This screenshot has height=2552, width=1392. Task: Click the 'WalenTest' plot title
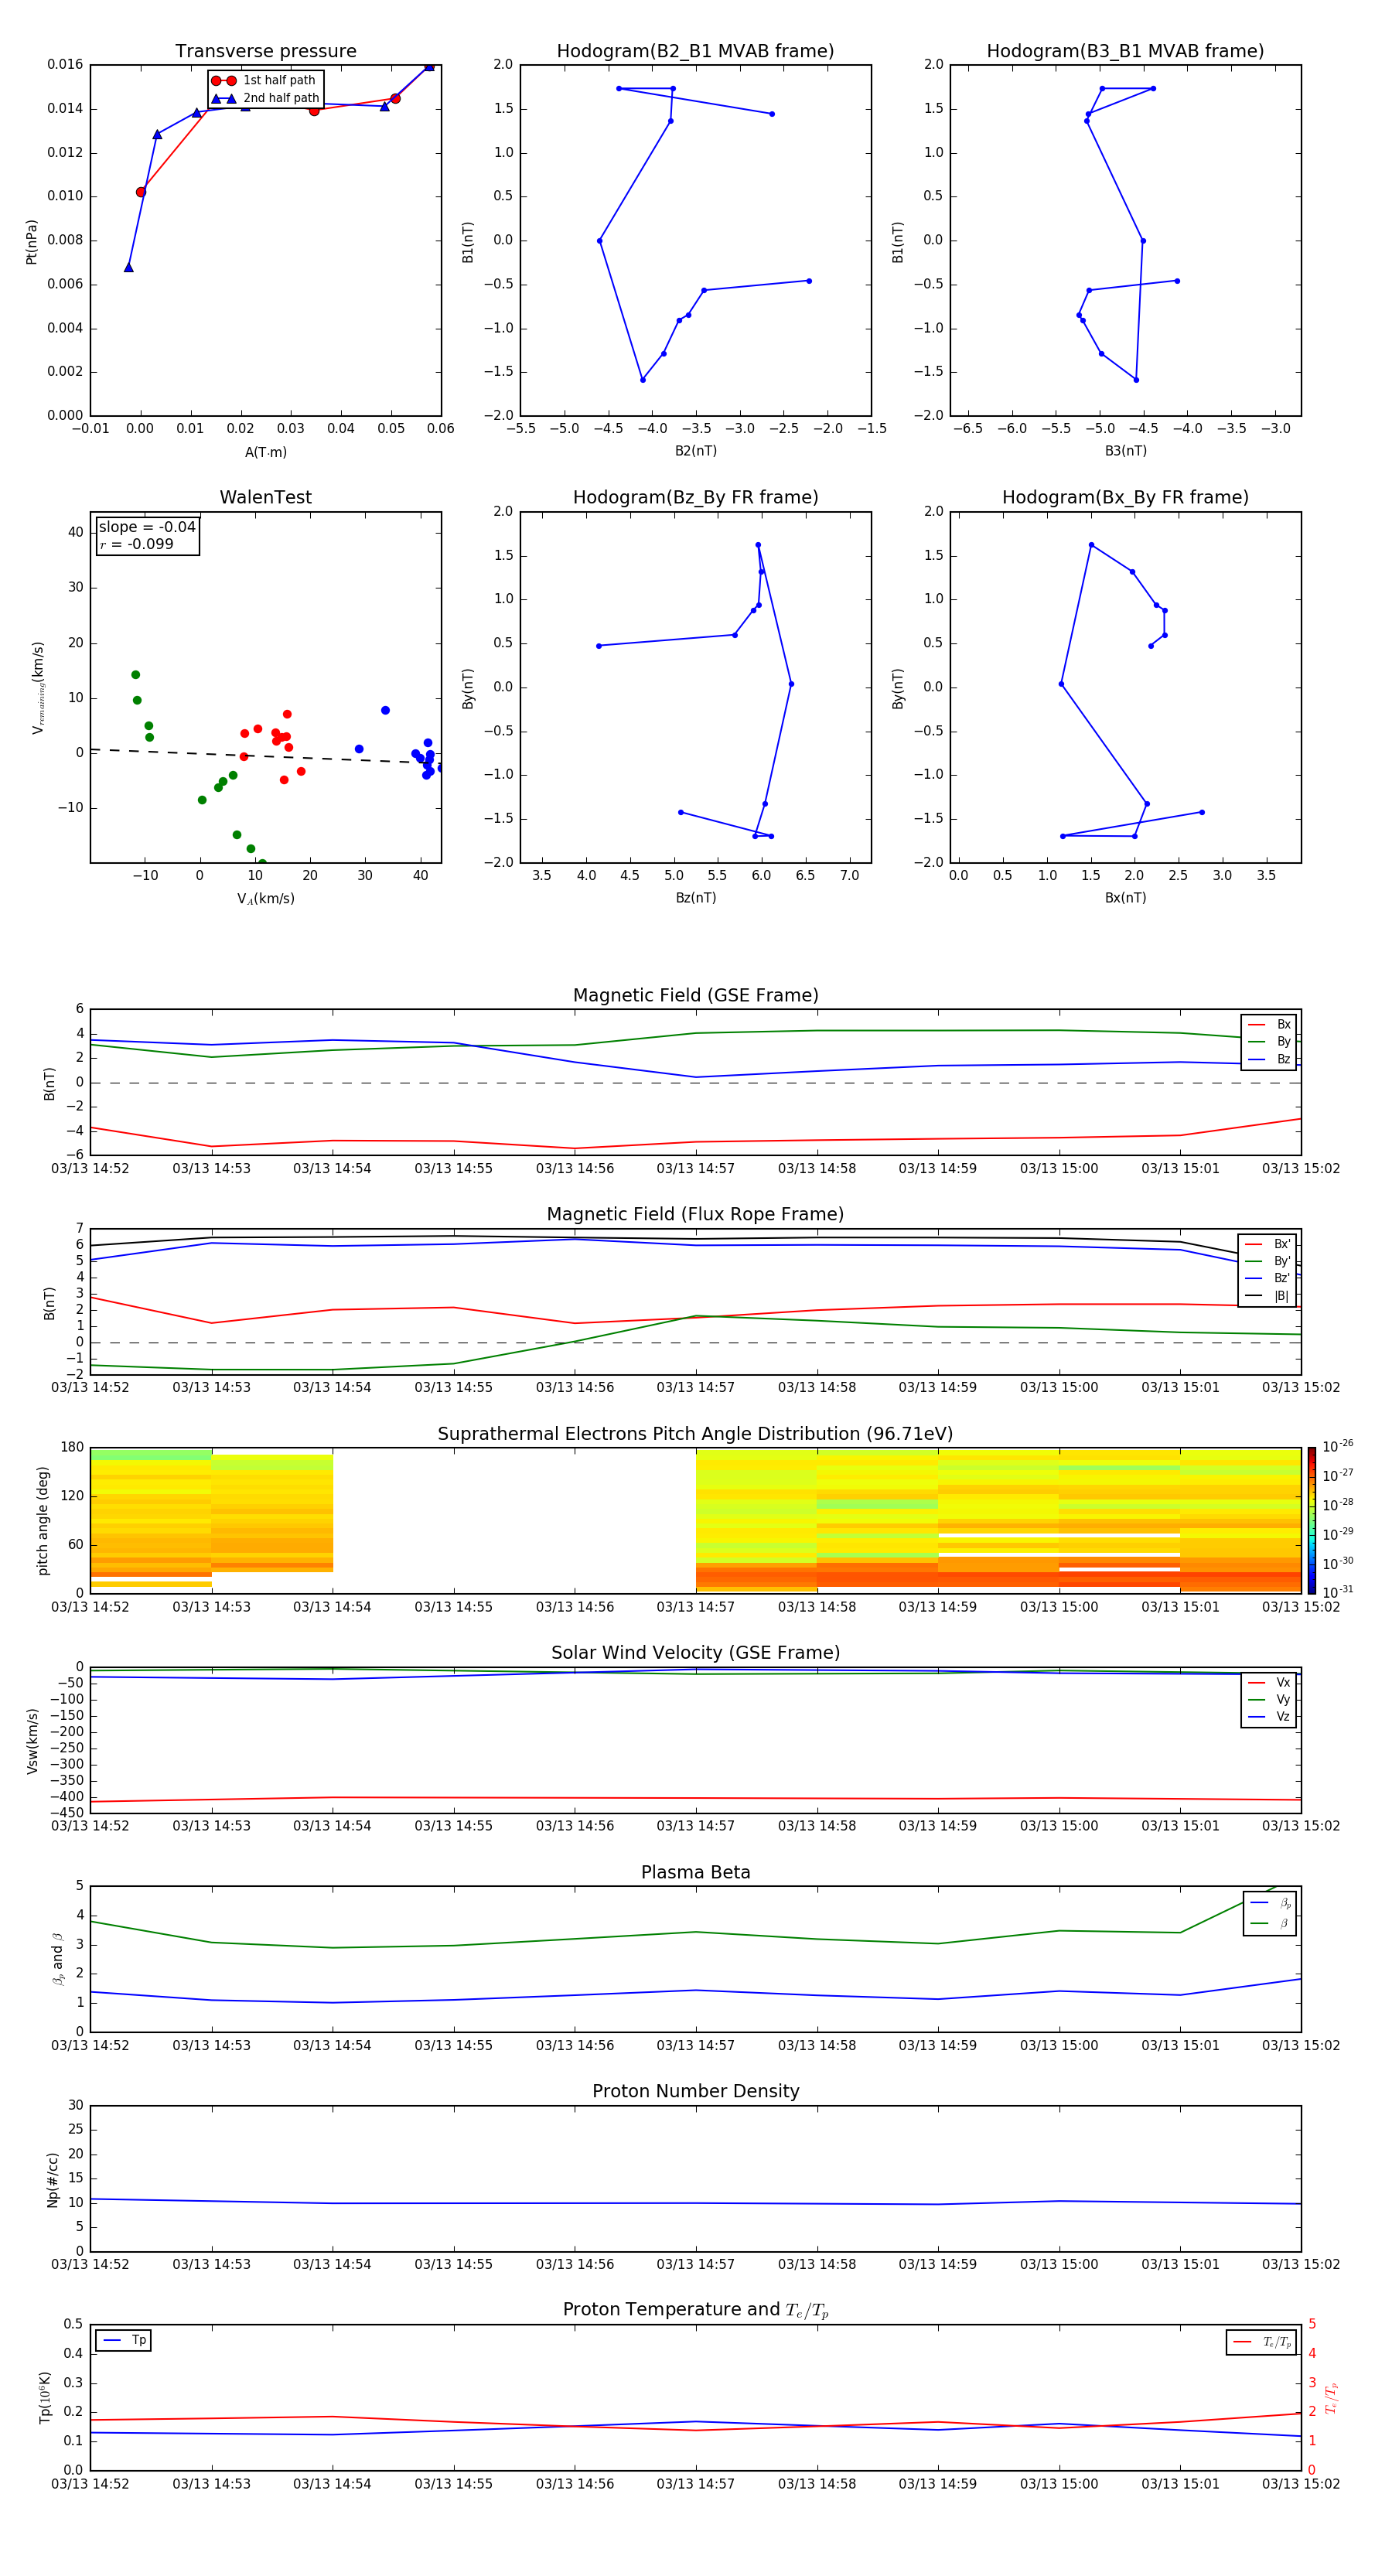[x=265, y=497]
